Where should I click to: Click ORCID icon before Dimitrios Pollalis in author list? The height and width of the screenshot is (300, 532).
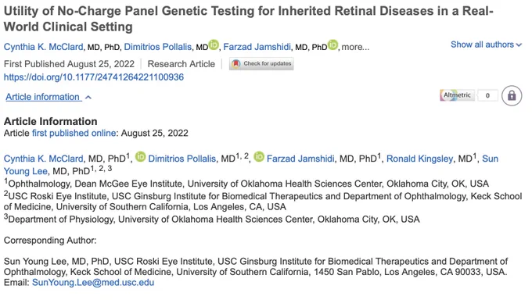141,157
